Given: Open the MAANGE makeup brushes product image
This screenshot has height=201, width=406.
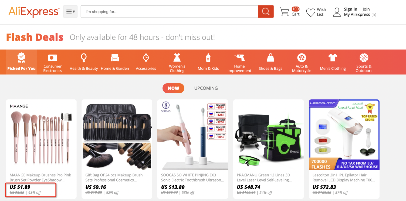Looking at the screenshot, I should click(41, 135).
